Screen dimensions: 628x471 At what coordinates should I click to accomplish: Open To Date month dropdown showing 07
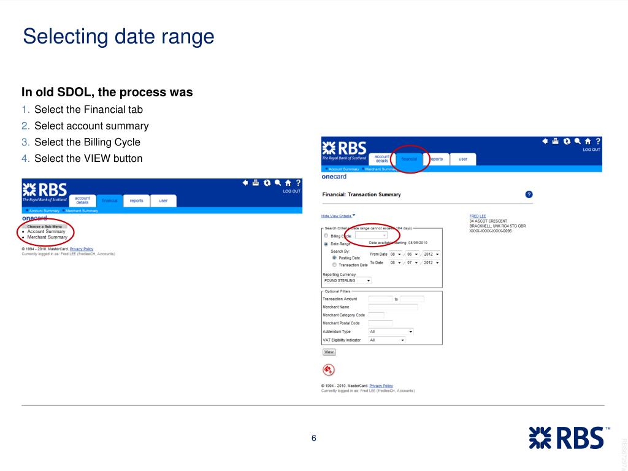pyautogui.click(x=413, y=262)
